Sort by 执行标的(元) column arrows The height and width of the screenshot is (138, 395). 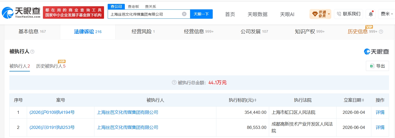pyautogui.click(x=255, y=100)
